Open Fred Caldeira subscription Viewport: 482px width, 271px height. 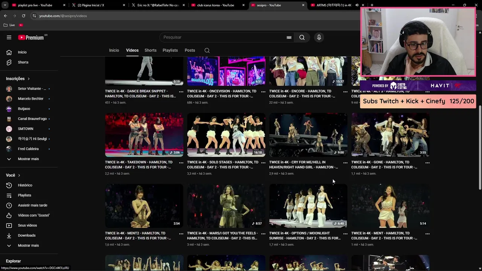pos(29,149)
